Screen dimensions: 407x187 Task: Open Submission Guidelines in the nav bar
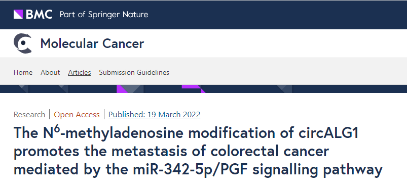[134, 72]
